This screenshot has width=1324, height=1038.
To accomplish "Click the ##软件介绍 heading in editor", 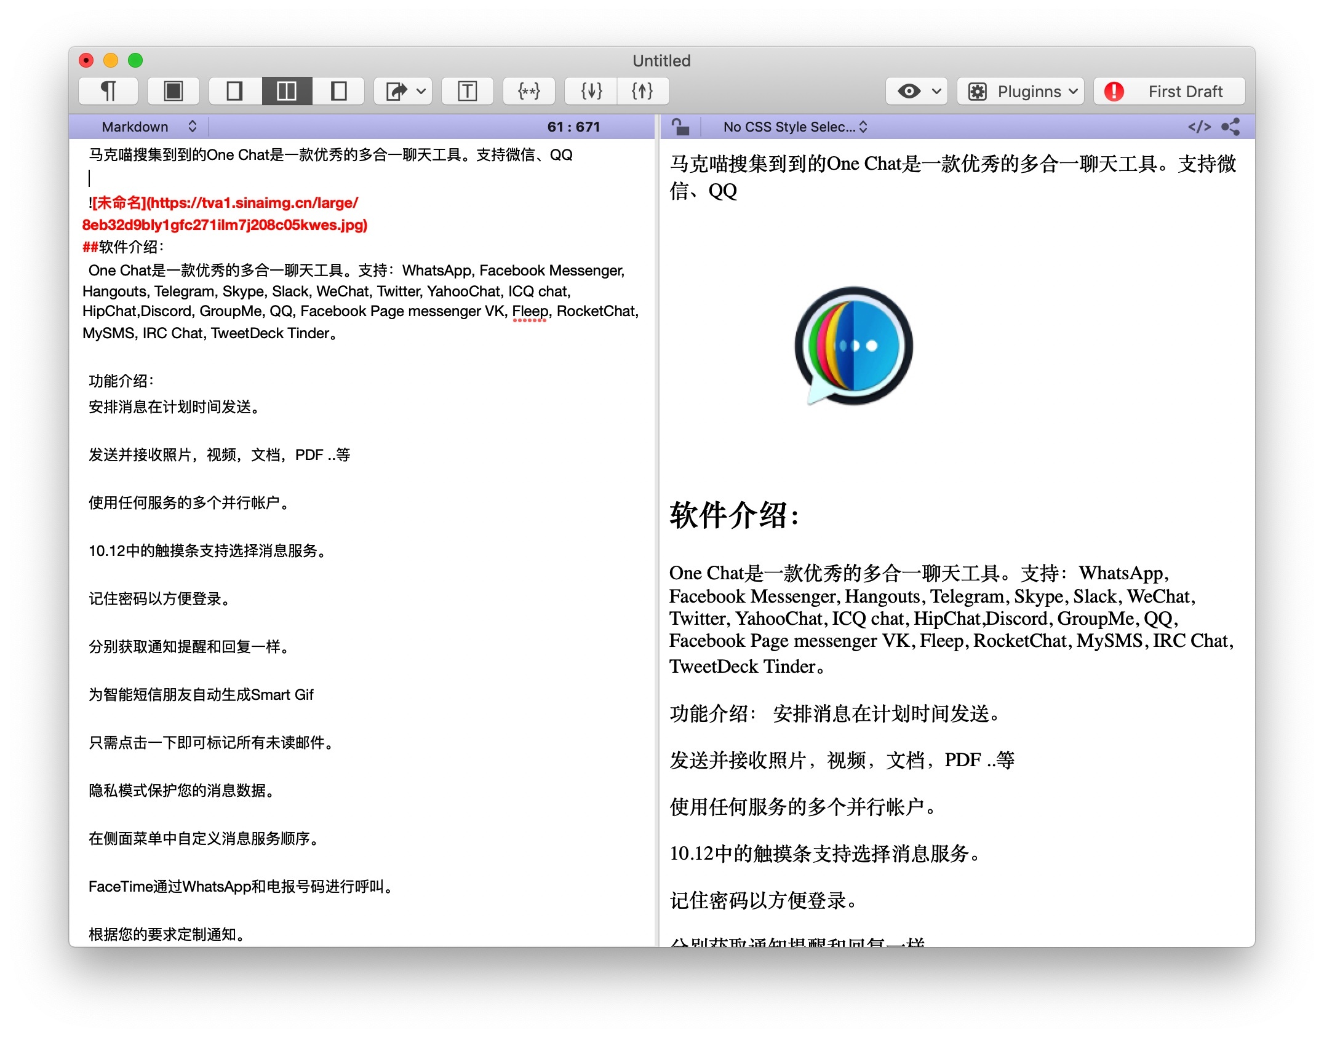I will (x=123, y=247).
